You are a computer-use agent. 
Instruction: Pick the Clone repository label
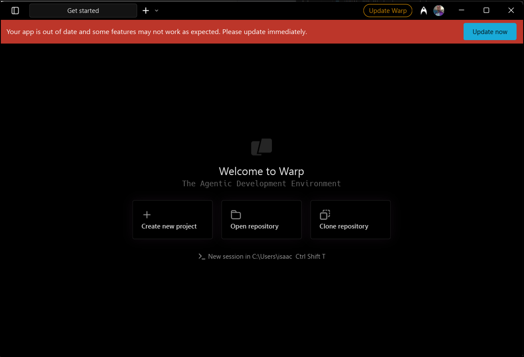pos(344,226)
